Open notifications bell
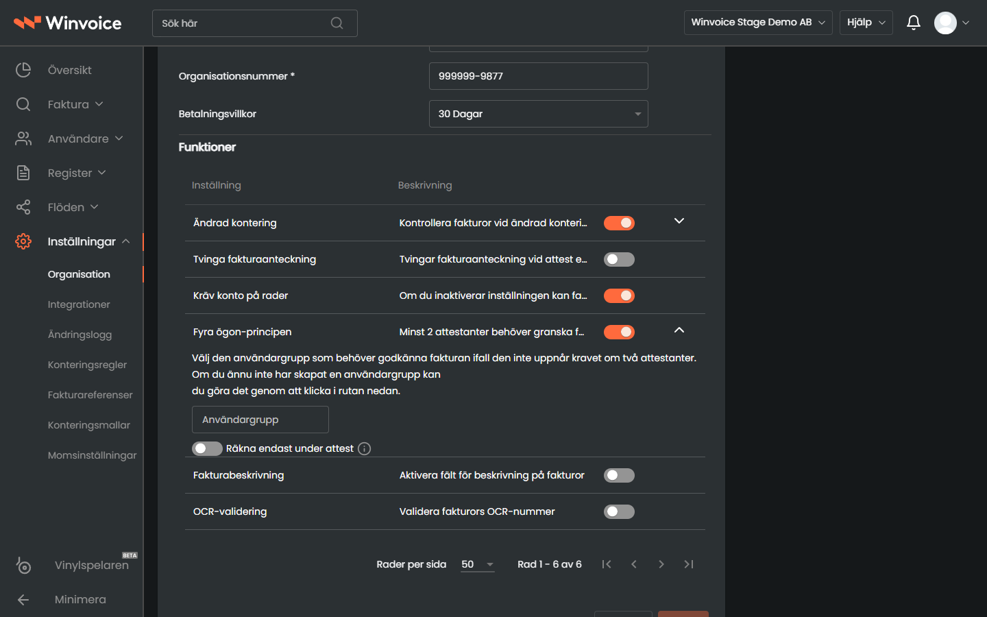The height and width of the screenshot is (617, 987). coord(913,23)
